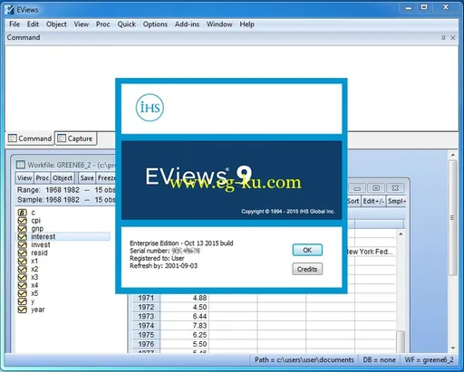Viewport: 464px width, 372px height.
Task: Open the View menu
Action: [82, 24]
